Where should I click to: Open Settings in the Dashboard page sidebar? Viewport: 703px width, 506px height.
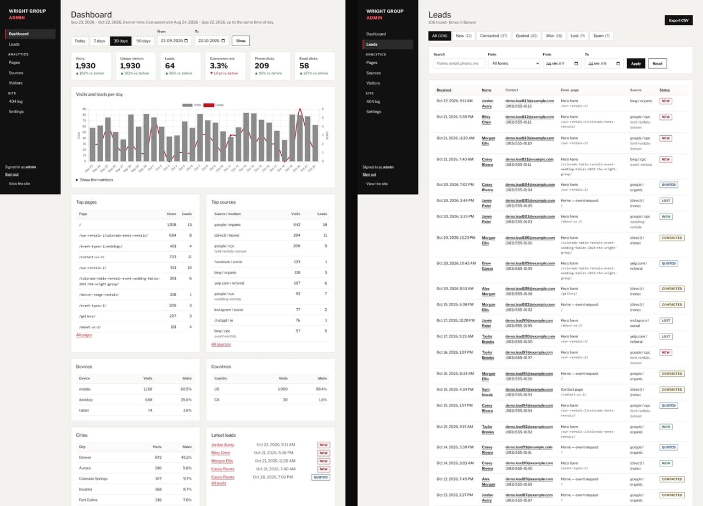30,112
